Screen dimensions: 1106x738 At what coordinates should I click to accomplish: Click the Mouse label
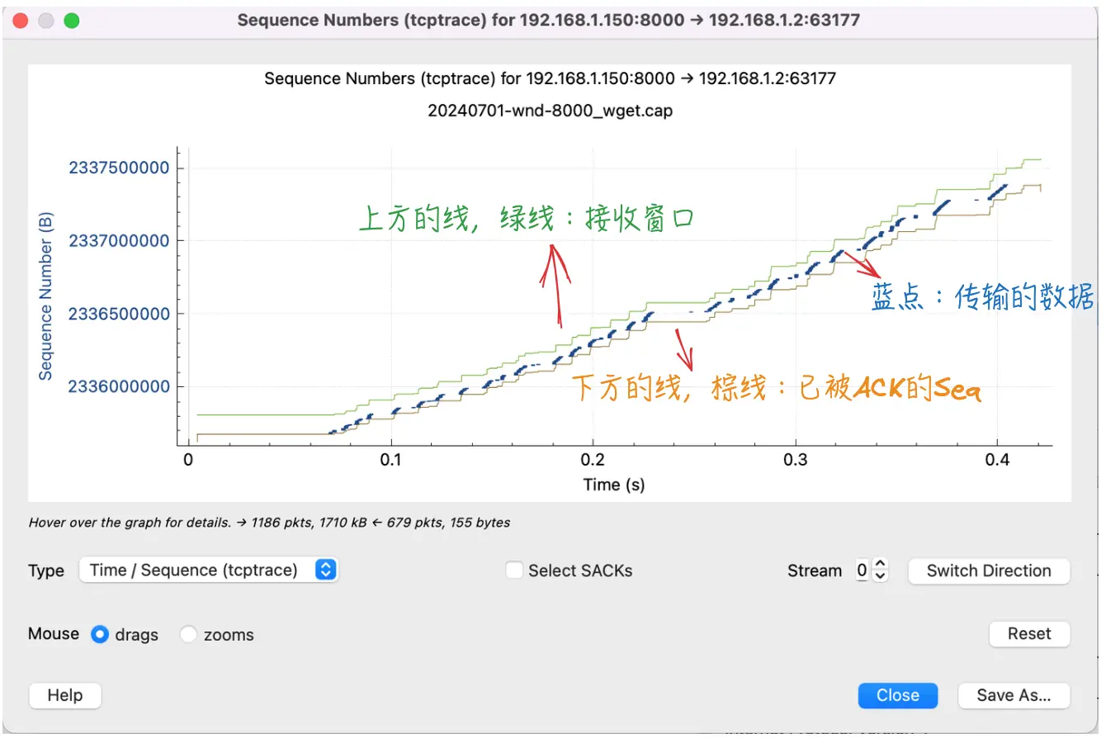[54, 634]
